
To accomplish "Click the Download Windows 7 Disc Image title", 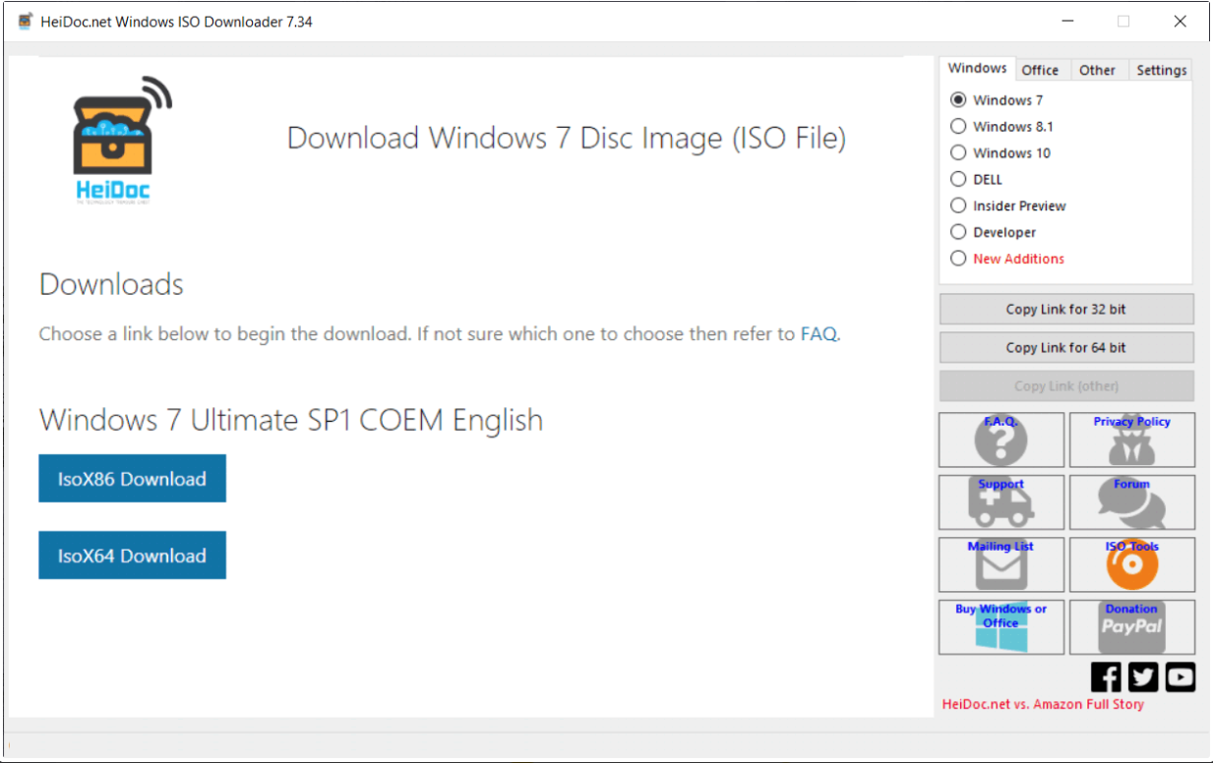I will pos(567,139).
